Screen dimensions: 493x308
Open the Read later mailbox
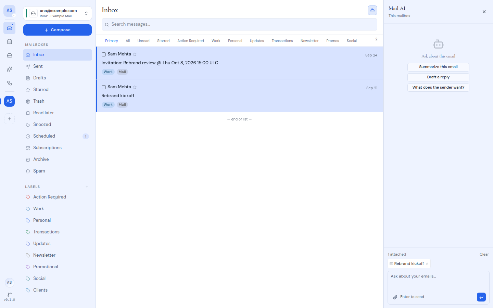point(58,113)
